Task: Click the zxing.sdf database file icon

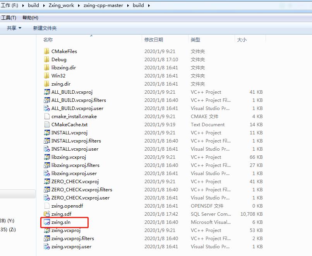Action: click(47, 214)
